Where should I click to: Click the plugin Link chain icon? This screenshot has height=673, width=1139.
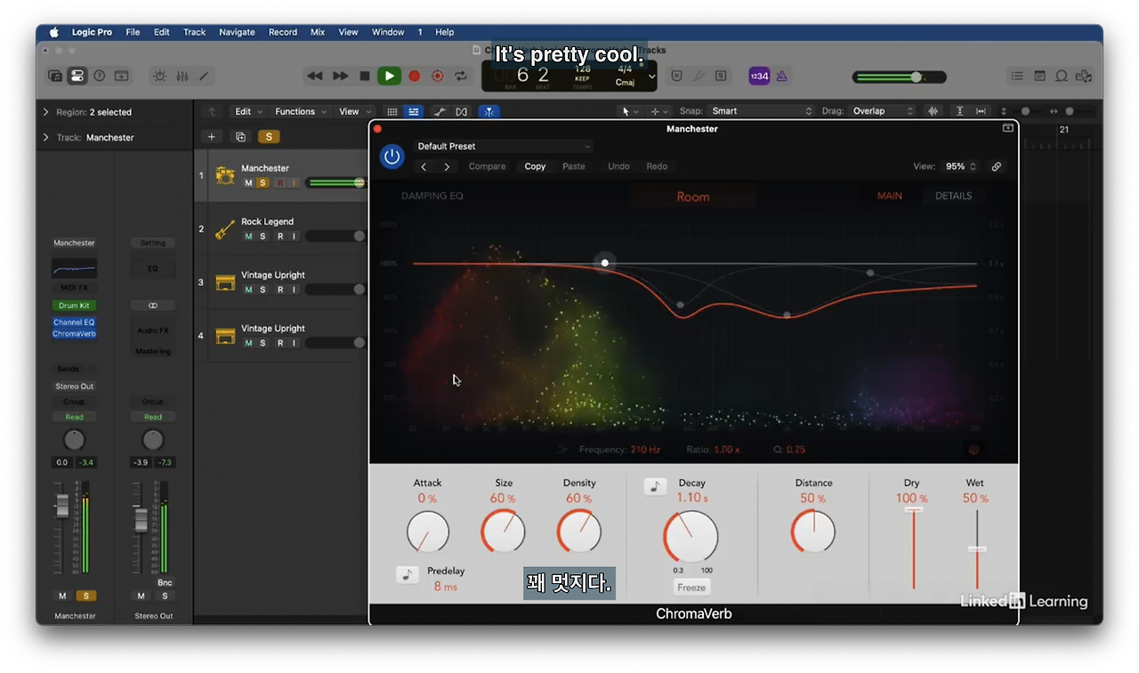tap(997, 166)
